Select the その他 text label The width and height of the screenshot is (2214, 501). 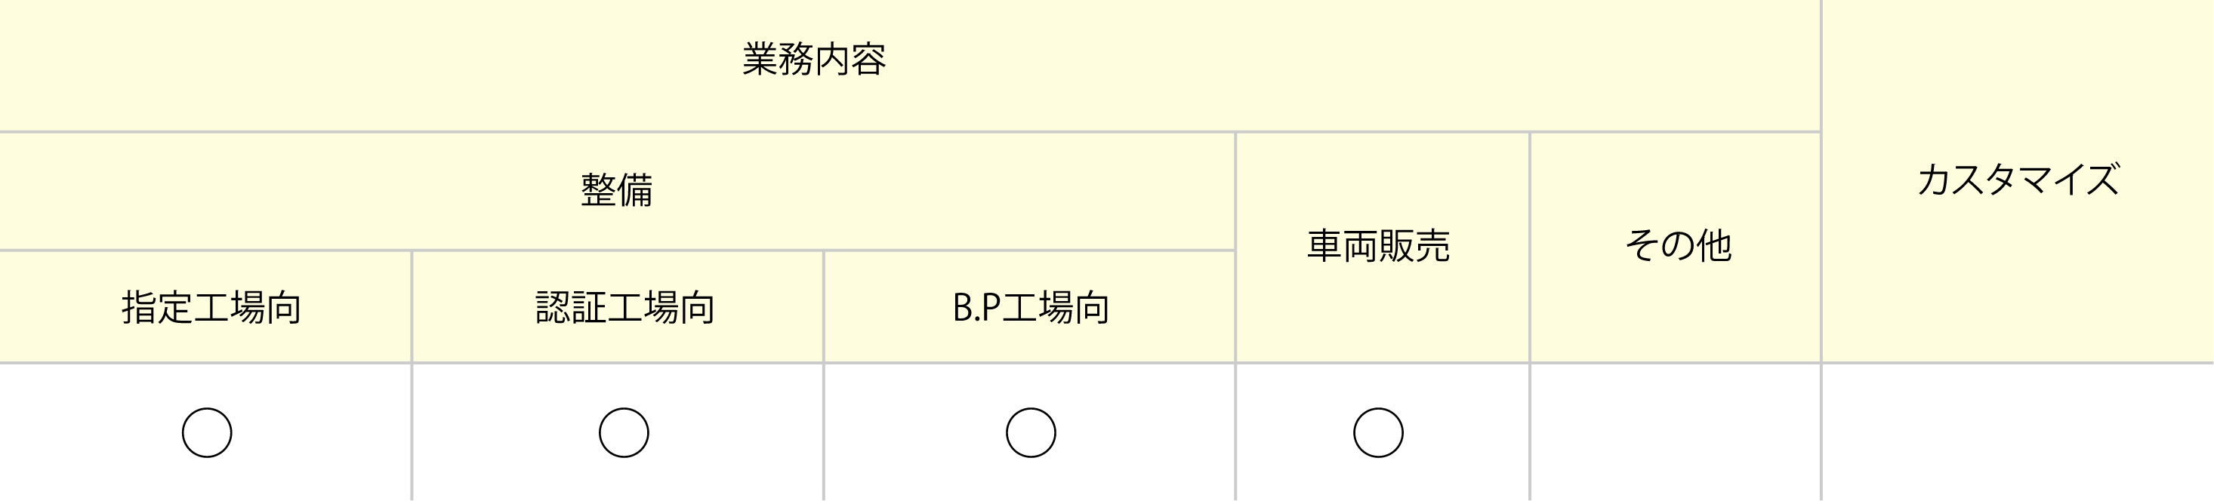pyautogui.click(x=1677, y=246)
